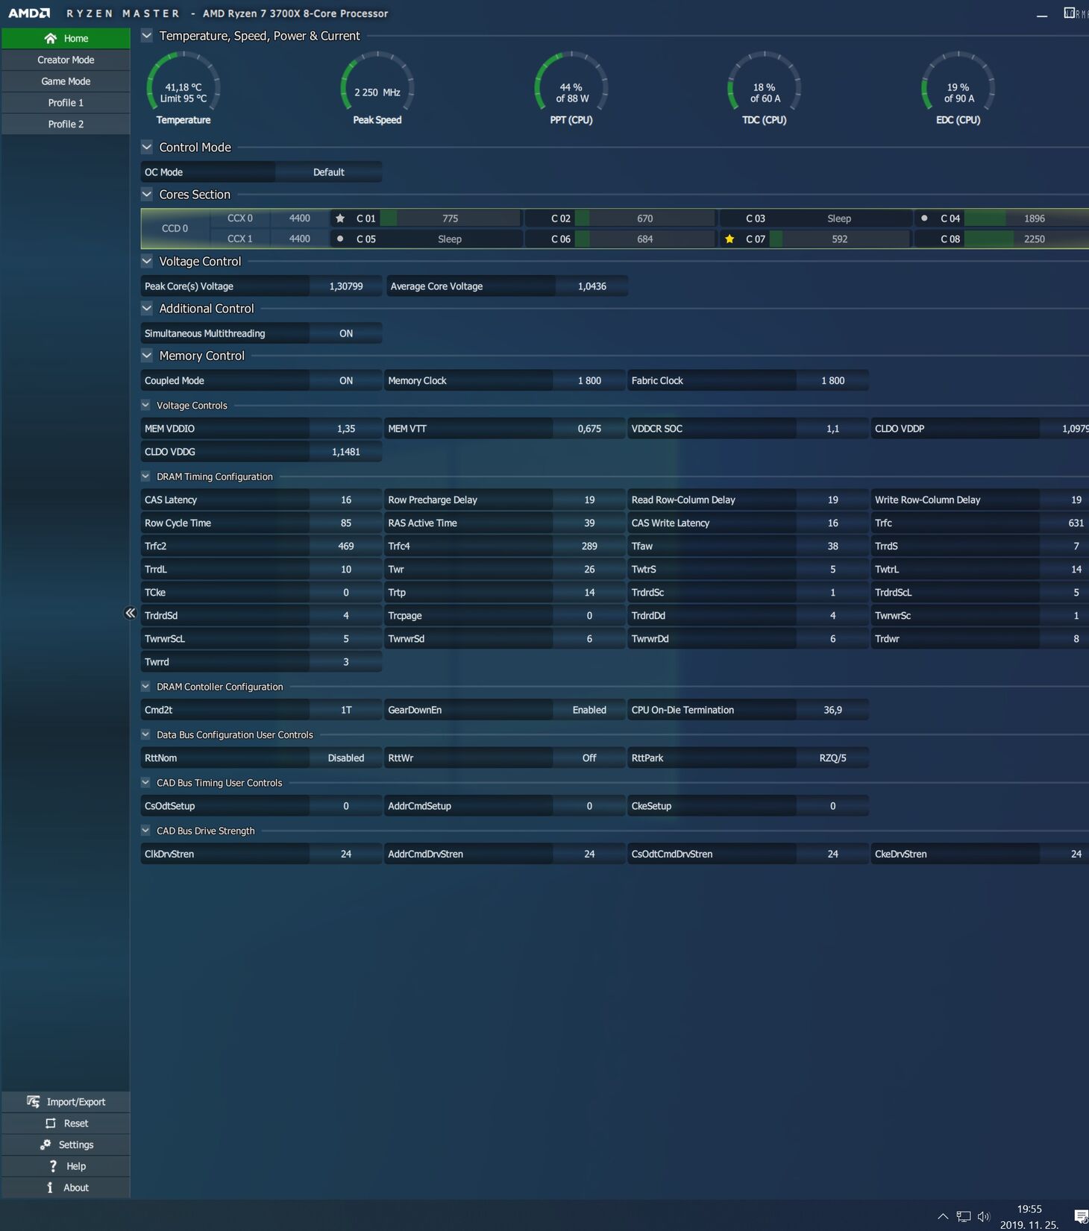This screenshot has height=1231, width=1089.
Task: Open the About page
Action: 66,1188
